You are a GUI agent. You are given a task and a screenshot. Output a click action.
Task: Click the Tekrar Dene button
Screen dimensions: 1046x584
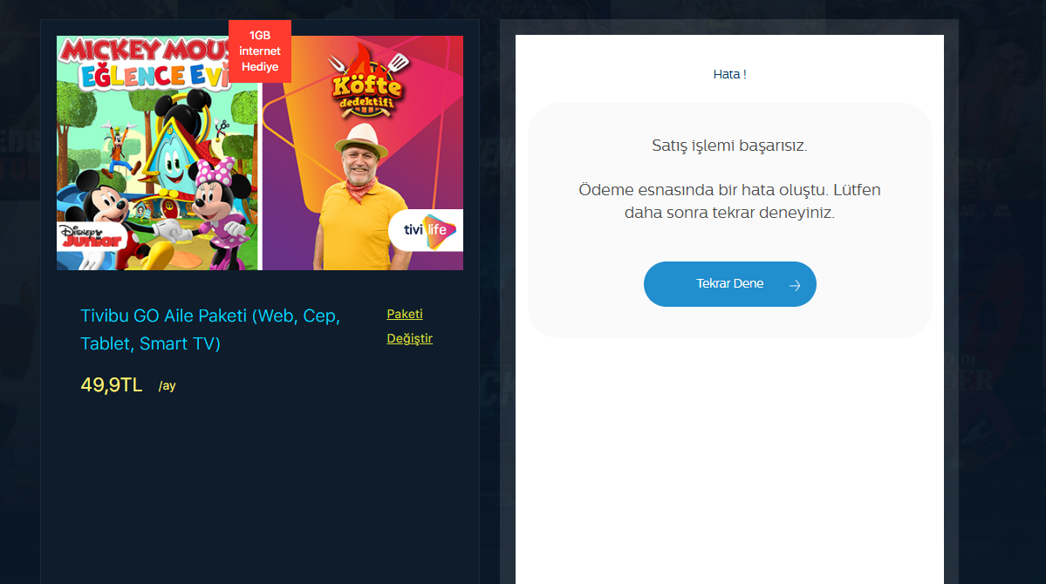coord(730,284)
